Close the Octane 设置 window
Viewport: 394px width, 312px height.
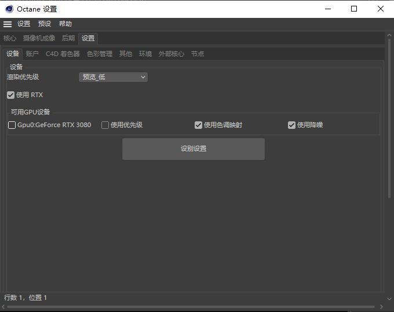coord(381,9)
